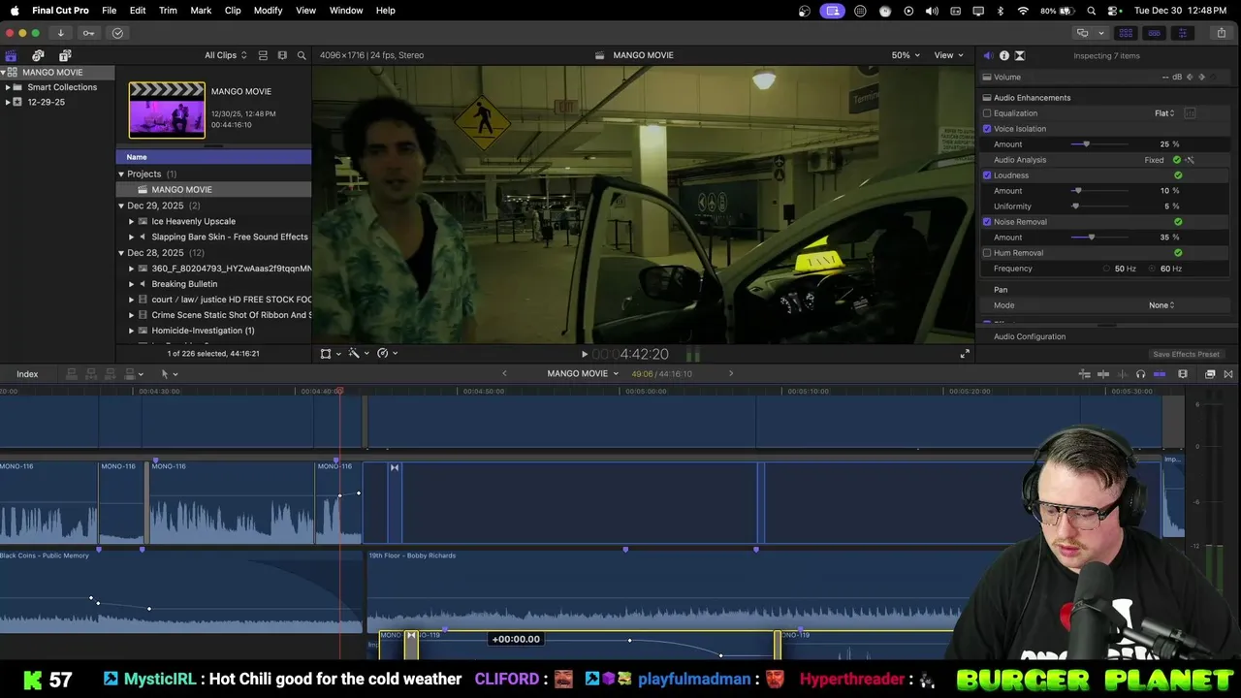The image size is (1241, 698).
Task: Click the timeline Index button
Action: [x=27, y=374]
